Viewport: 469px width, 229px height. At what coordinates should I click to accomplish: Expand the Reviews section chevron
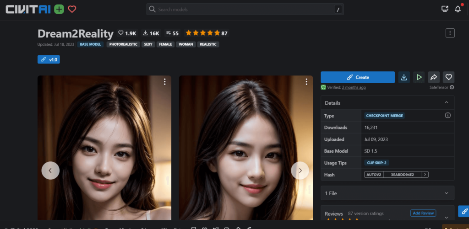coord(447,217)
